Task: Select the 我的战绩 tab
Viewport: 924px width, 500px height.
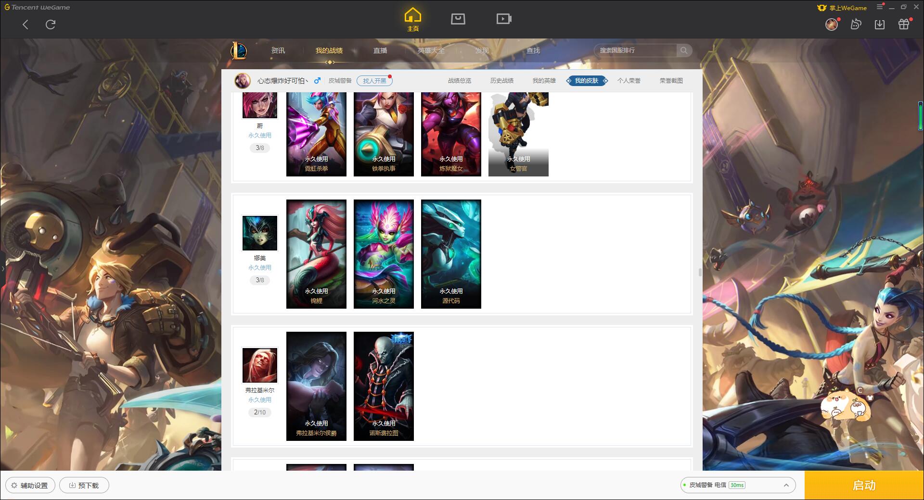Action: tap(329, 50)
